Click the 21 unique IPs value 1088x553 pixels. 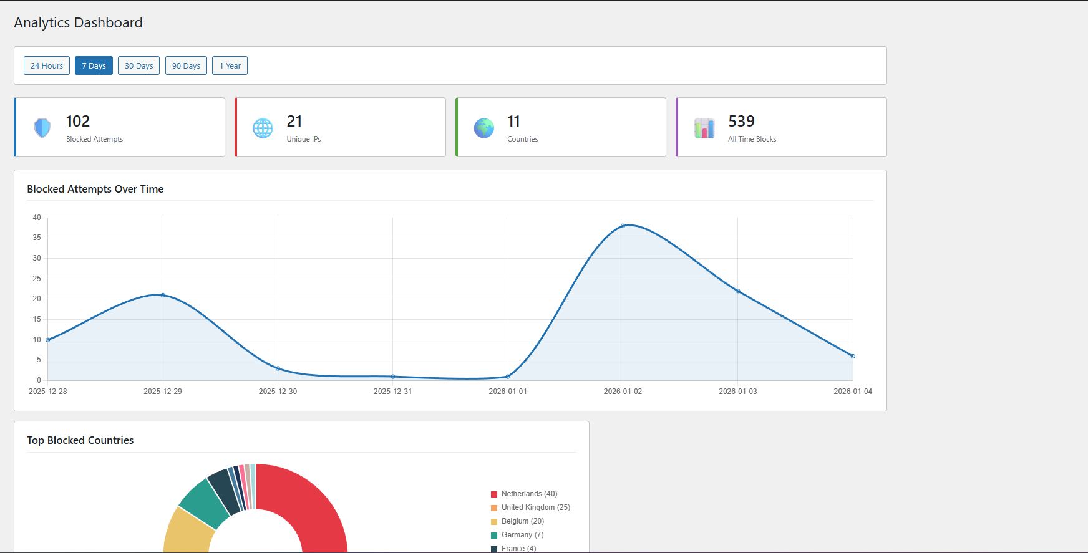click(294, 121)
